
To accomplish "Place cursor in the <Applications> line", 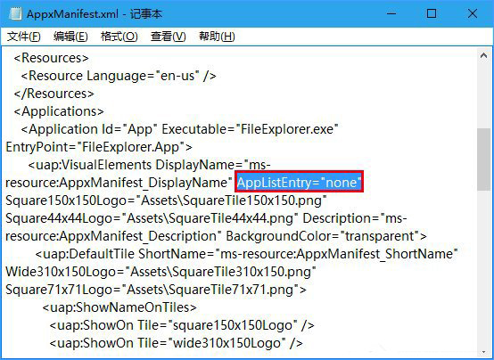I will [59, 111].
